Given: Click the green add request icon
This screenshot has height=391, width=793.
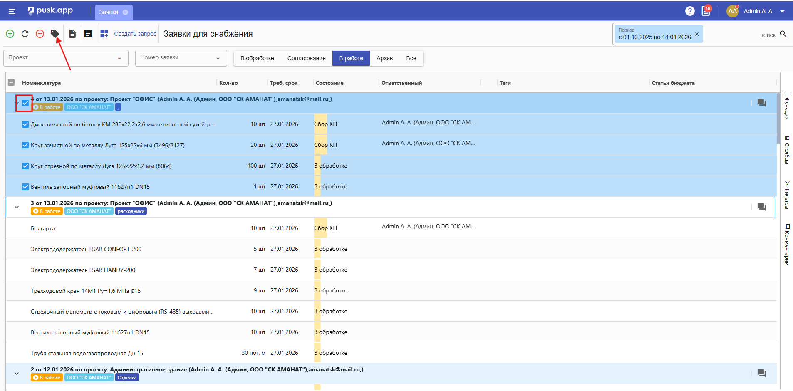Looking at the screenshot, I should point(10,34).
